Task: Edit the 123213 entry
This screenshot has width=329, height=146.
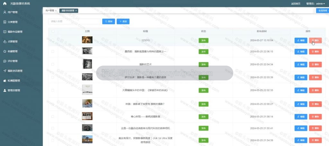Action: click(x=301, y=40)
